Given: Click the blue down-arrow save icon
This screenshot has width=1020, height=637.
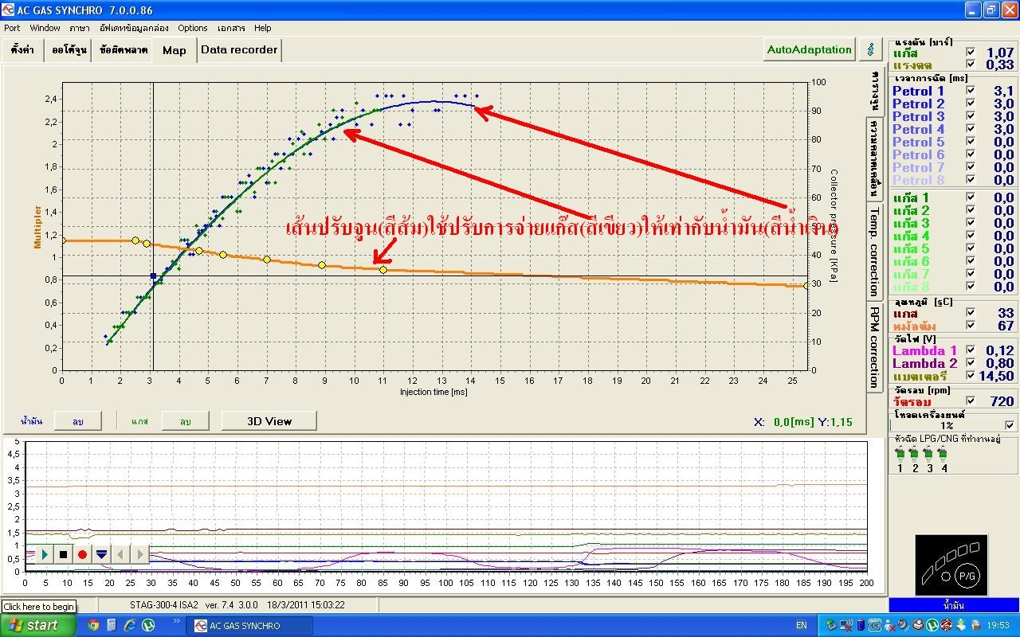Looking at the screenshot, I should pos(101,554).
